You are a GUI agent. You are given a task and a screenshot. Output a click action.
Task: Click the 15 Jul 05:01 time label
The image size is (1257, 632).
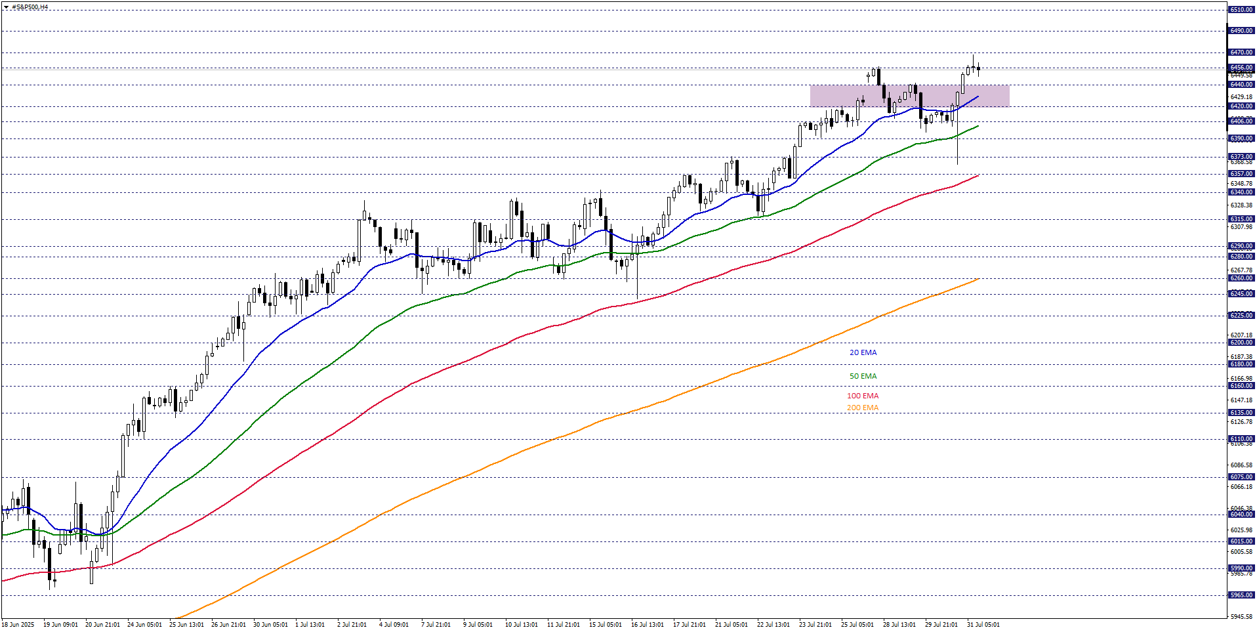pyautogui.click(x=606, y=625)
